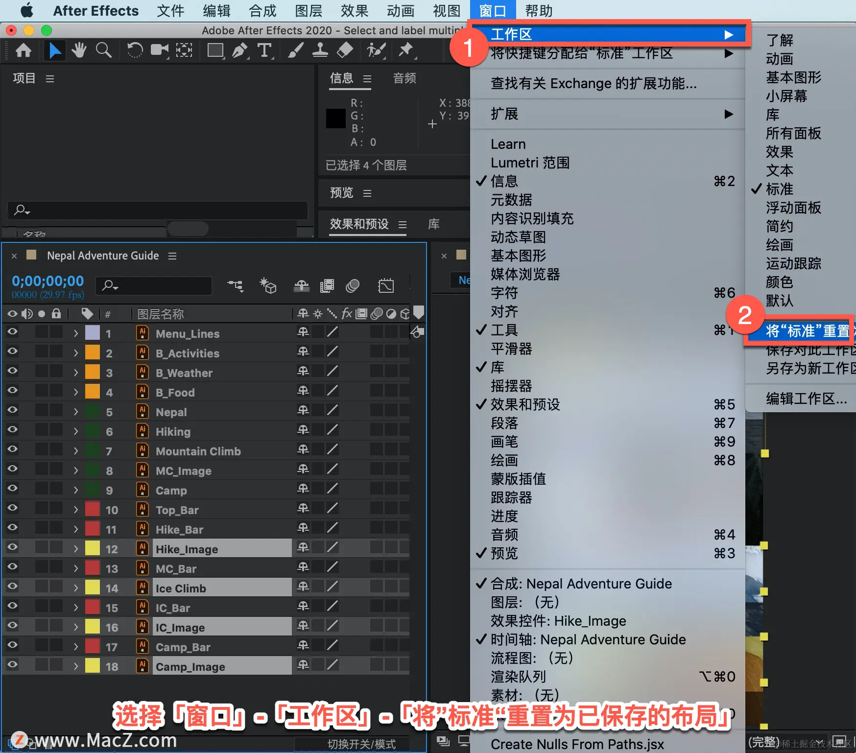Click the yellow label color of IC_Image
The image size is (856, 753).
(93, 627)
